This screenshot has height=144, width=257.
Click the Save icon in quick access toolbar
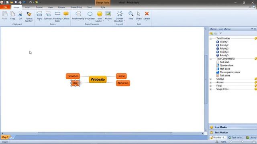click(16, 2)
